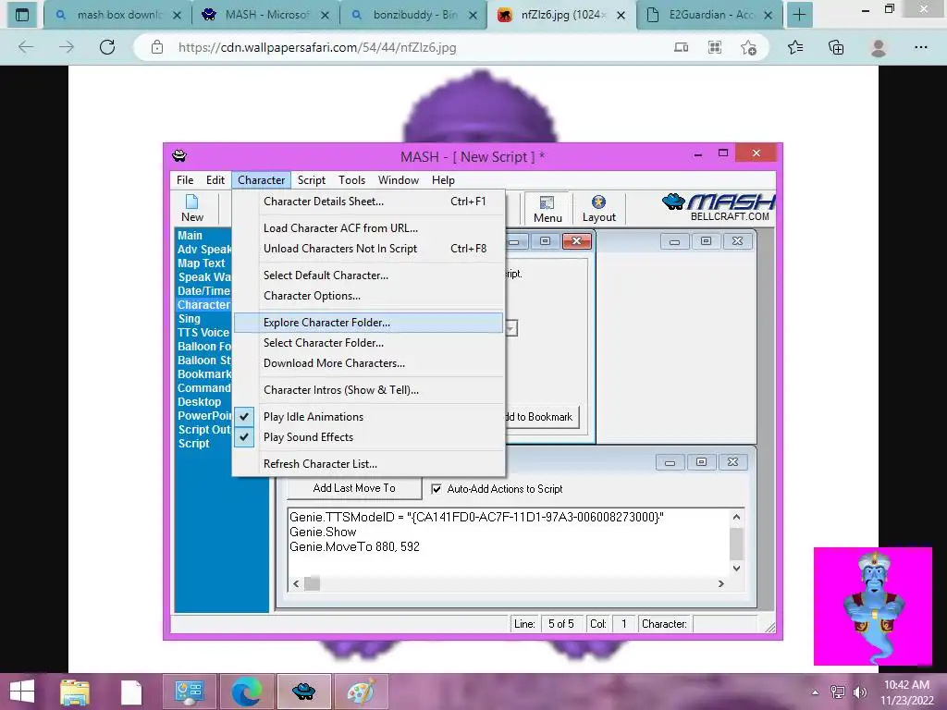Click the volume tray icon
This screenshot has width=947, height=710.
(859, 692)
